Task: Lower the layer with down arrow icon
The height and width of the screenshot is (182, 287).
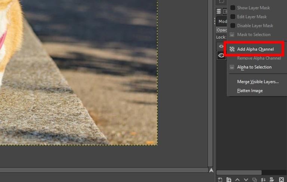Action: click(246, 179)
